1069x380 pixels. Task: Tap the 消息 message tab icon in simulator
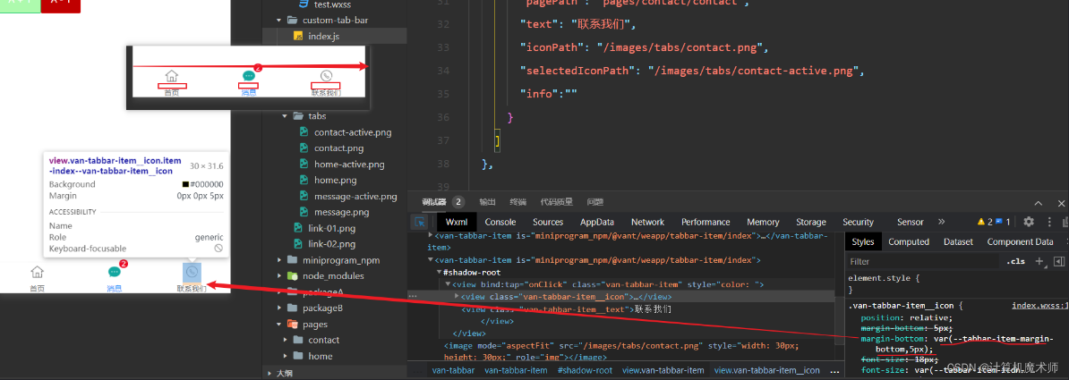tap(115, 273)
